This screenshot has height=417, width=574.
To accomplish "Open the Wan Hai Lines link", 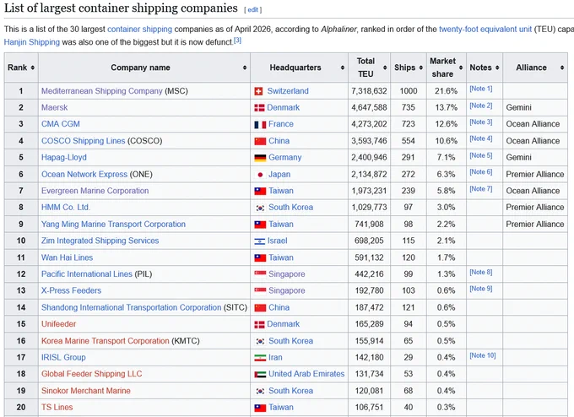I will (x=67, y=257).
